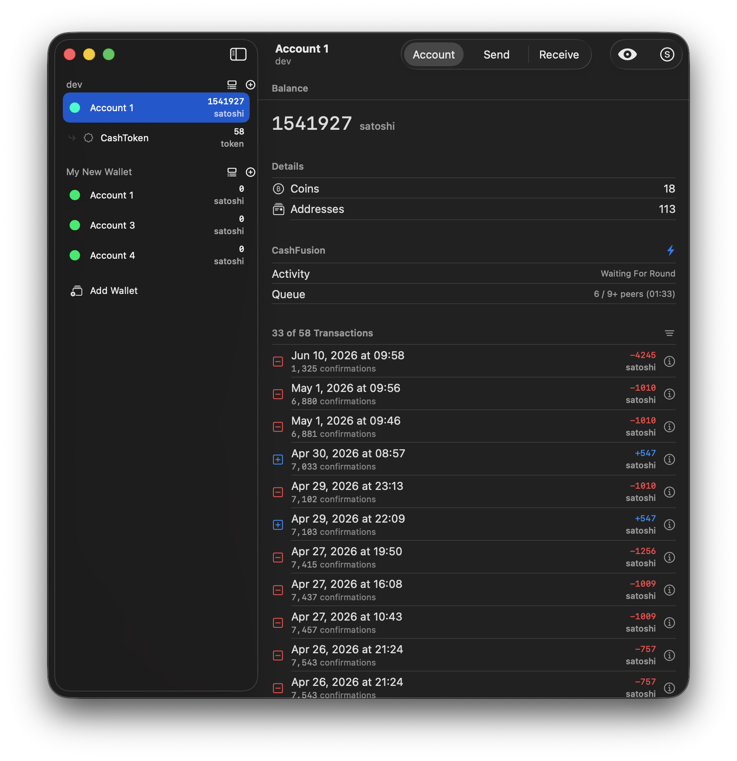Screen dimensions: 737x761
Task: Show info for Apr 27, 2026 16:08 transaction
Action: 669,590
